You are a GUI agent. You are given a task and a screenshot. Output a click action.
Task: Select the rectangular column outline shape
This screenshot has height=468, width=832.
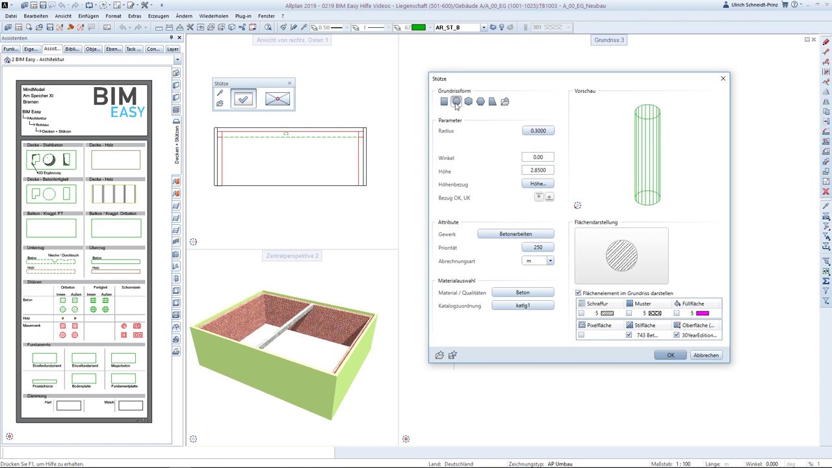[x=444, y=101]
